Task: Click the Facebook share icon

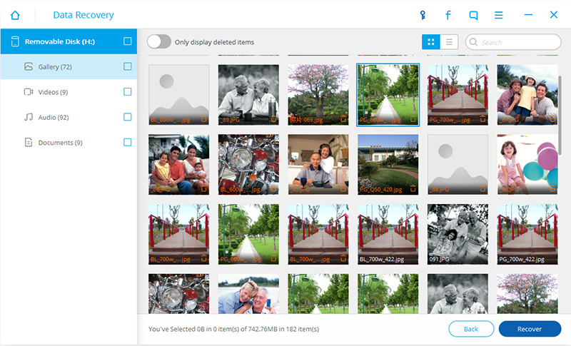Action: pos(448,15)
